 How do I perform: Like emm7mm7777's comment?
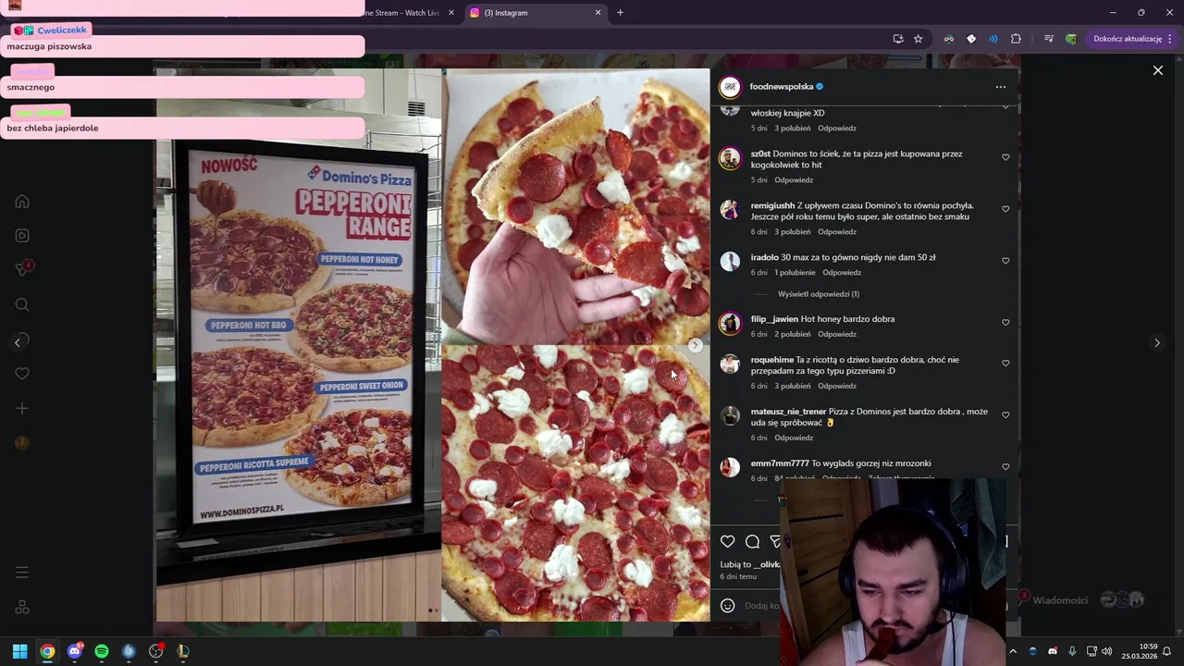coord(1005,467)
